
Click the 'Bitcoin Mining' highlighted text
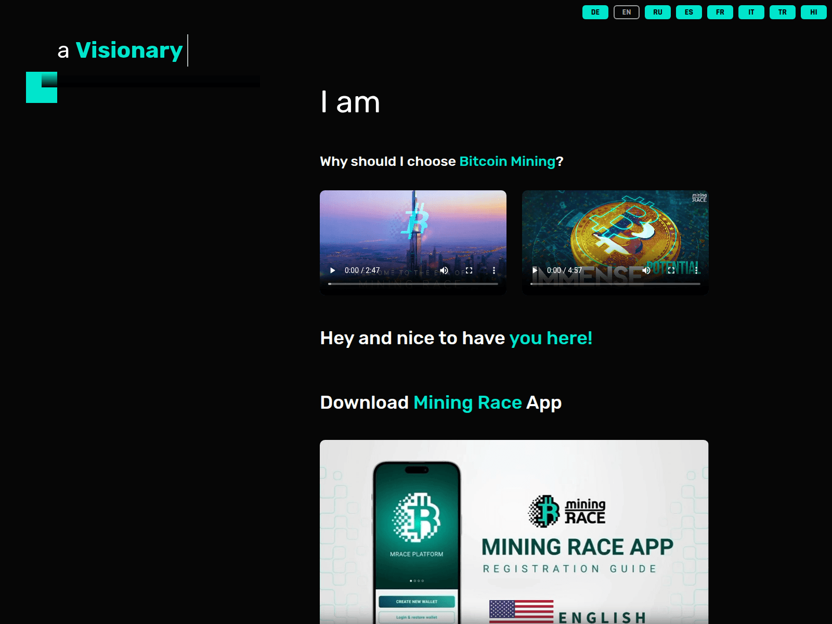coord(508,161)
